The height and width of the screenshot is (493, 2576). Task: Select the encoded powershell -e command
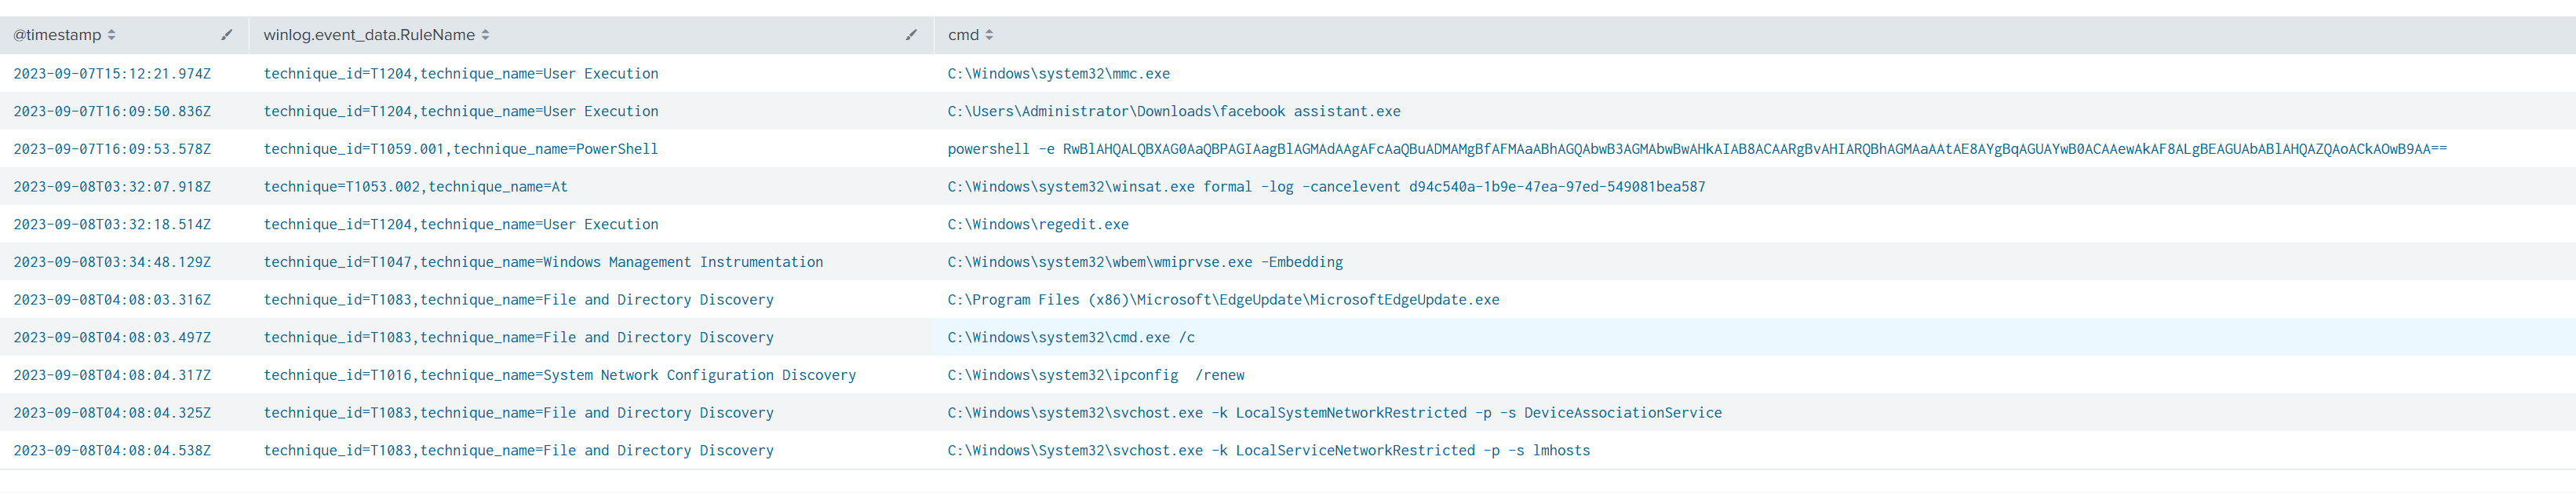pos(1696,149)
